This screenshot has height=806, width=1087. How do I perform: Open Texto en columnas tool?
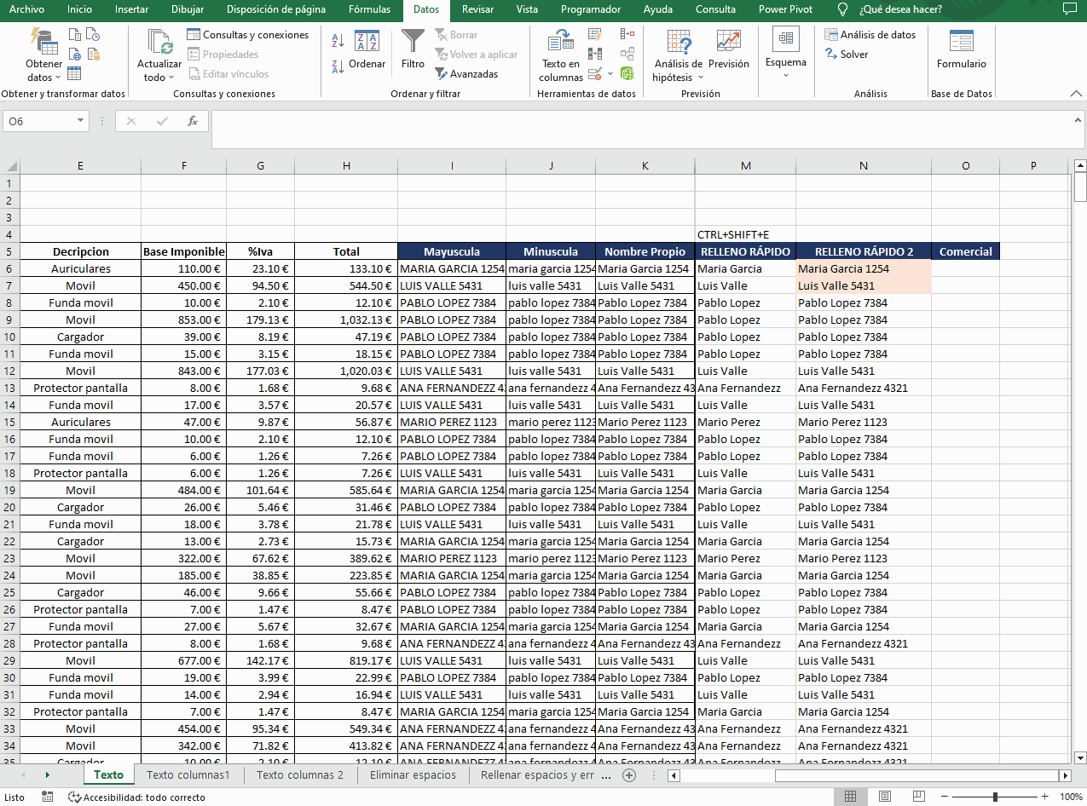pyautogui.click(x=560, y=55)
